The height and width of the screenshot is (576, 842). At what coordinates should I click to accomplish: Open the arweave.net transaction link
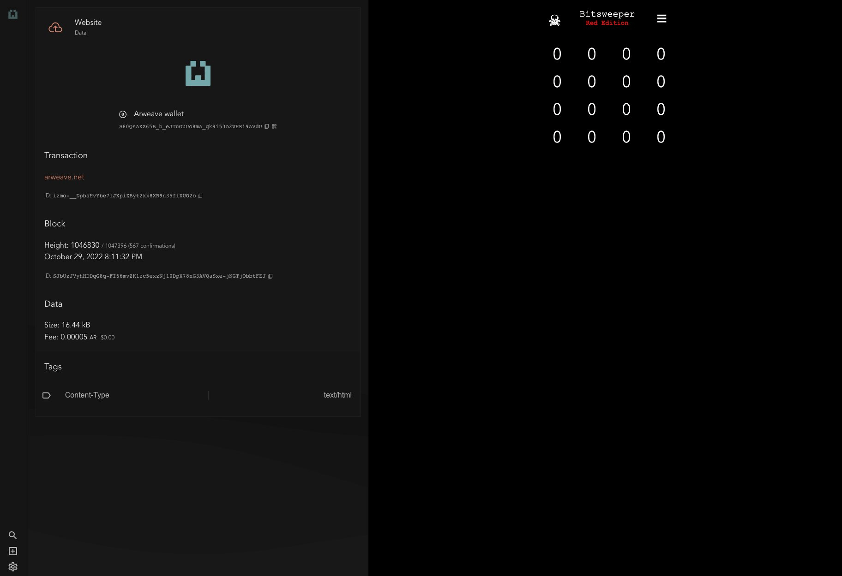(x=64, y=177)
